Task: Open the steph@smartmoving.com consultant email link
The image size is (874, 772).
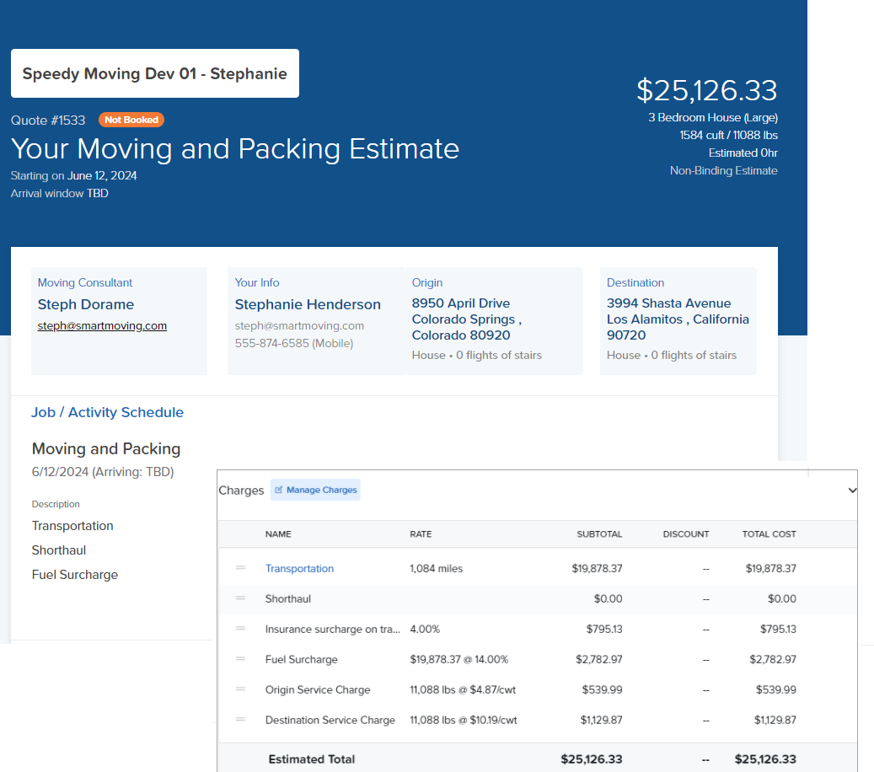Action: [101, 325]
